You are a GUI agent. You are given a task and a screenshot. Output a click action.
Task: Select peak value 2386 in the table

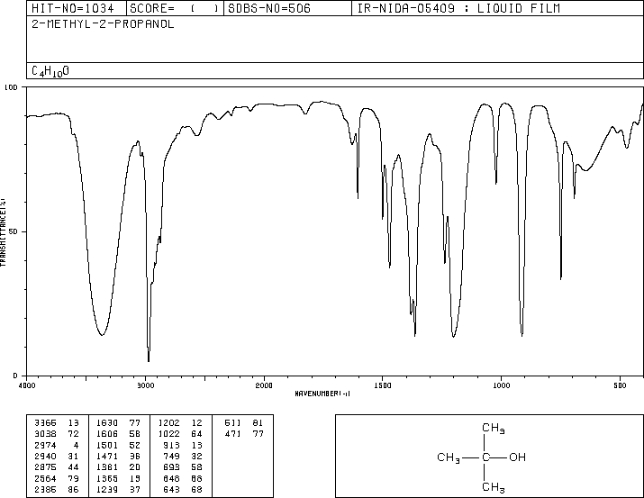tap(45, 490)
